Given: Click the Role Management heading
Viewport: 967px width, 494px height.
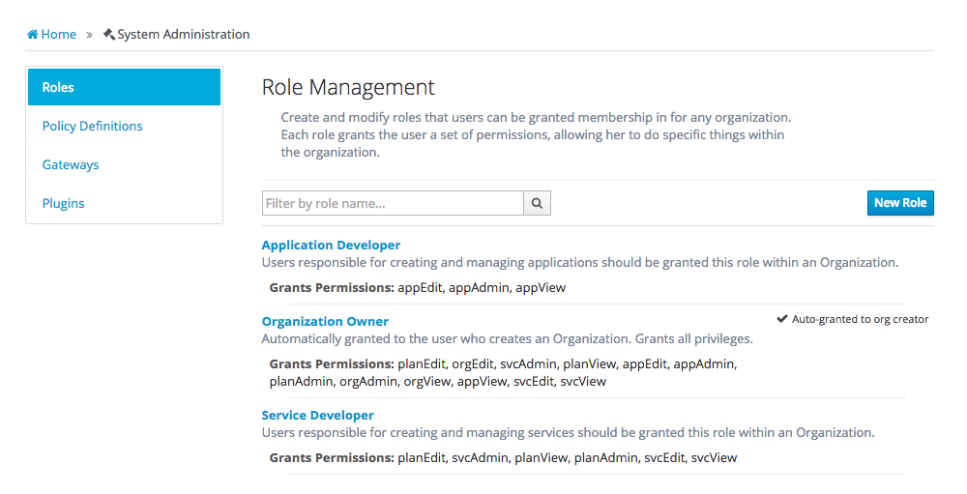Looking at the screenshot, I should click(348, 87).
